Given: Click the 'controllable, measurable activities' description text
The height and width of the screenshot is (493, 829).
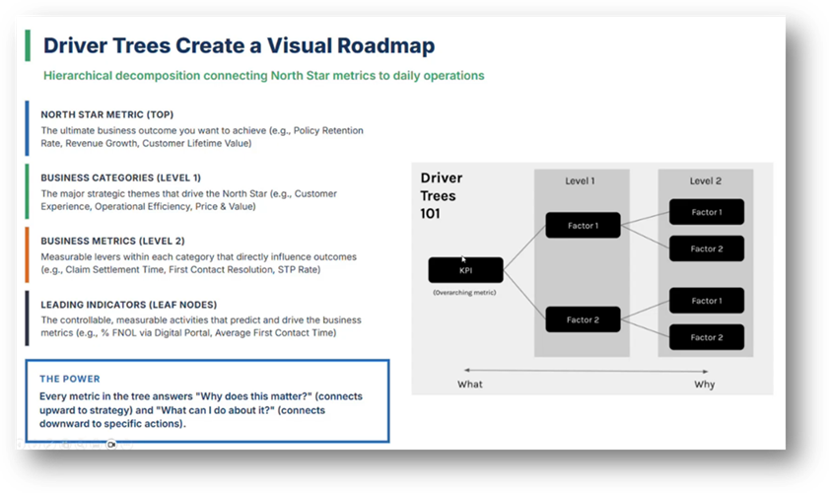Looking at the screenshot, I should click(201, 326).
